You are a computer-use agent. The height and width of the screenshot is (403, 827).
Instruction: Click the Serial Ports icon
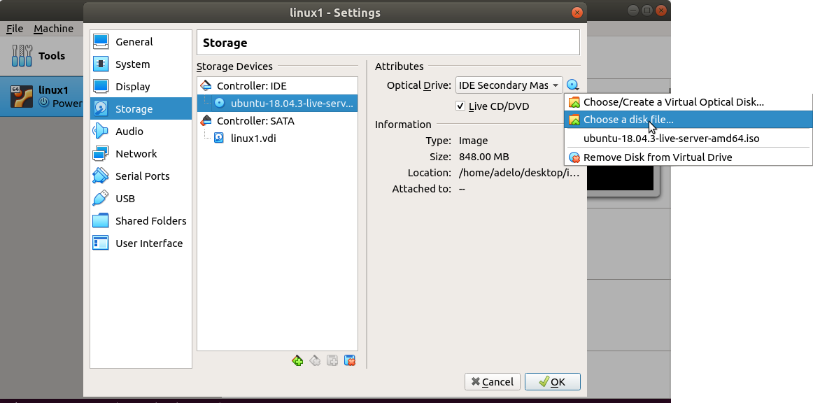tap(101, 176)
